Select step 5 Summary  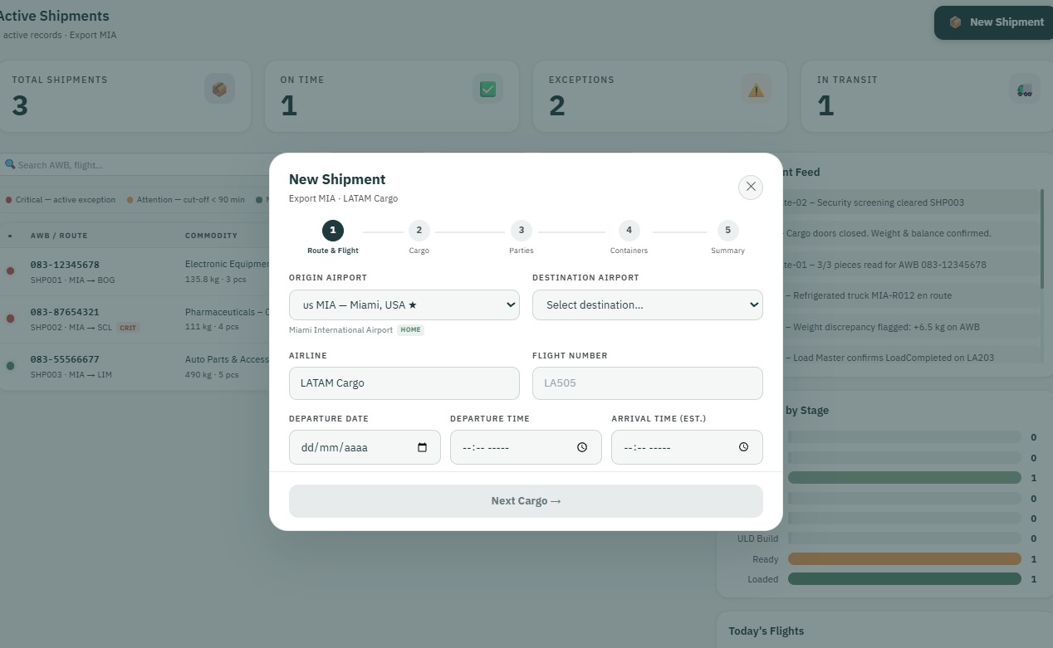click(727, 237)
